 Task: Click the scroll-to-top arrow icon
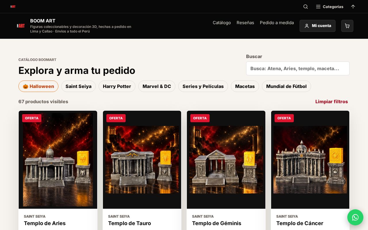[x=353, y=7]
